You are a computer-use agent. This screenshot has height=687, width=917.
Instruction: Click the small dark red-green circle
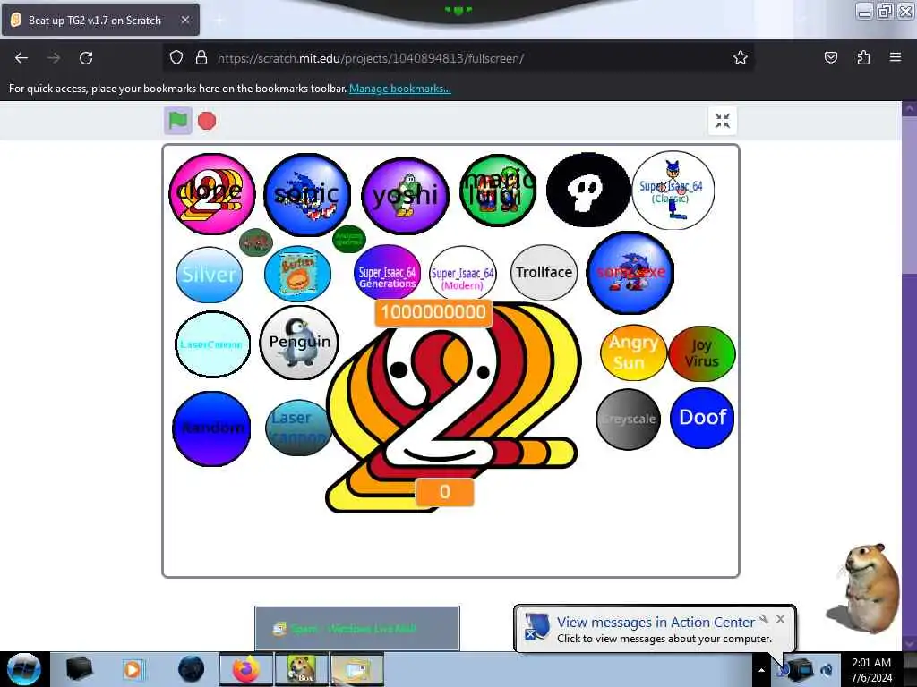(x=256, y=242)
